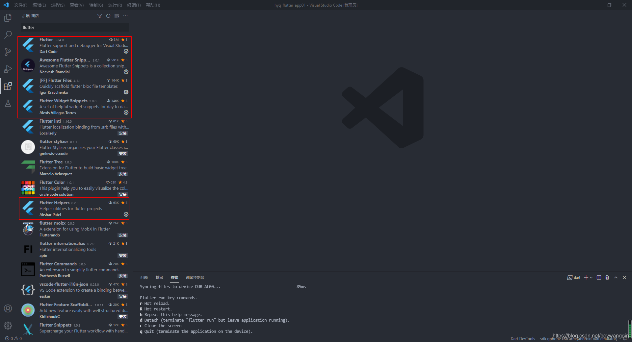Switch to the 问题 panel tab

(144, 278)
